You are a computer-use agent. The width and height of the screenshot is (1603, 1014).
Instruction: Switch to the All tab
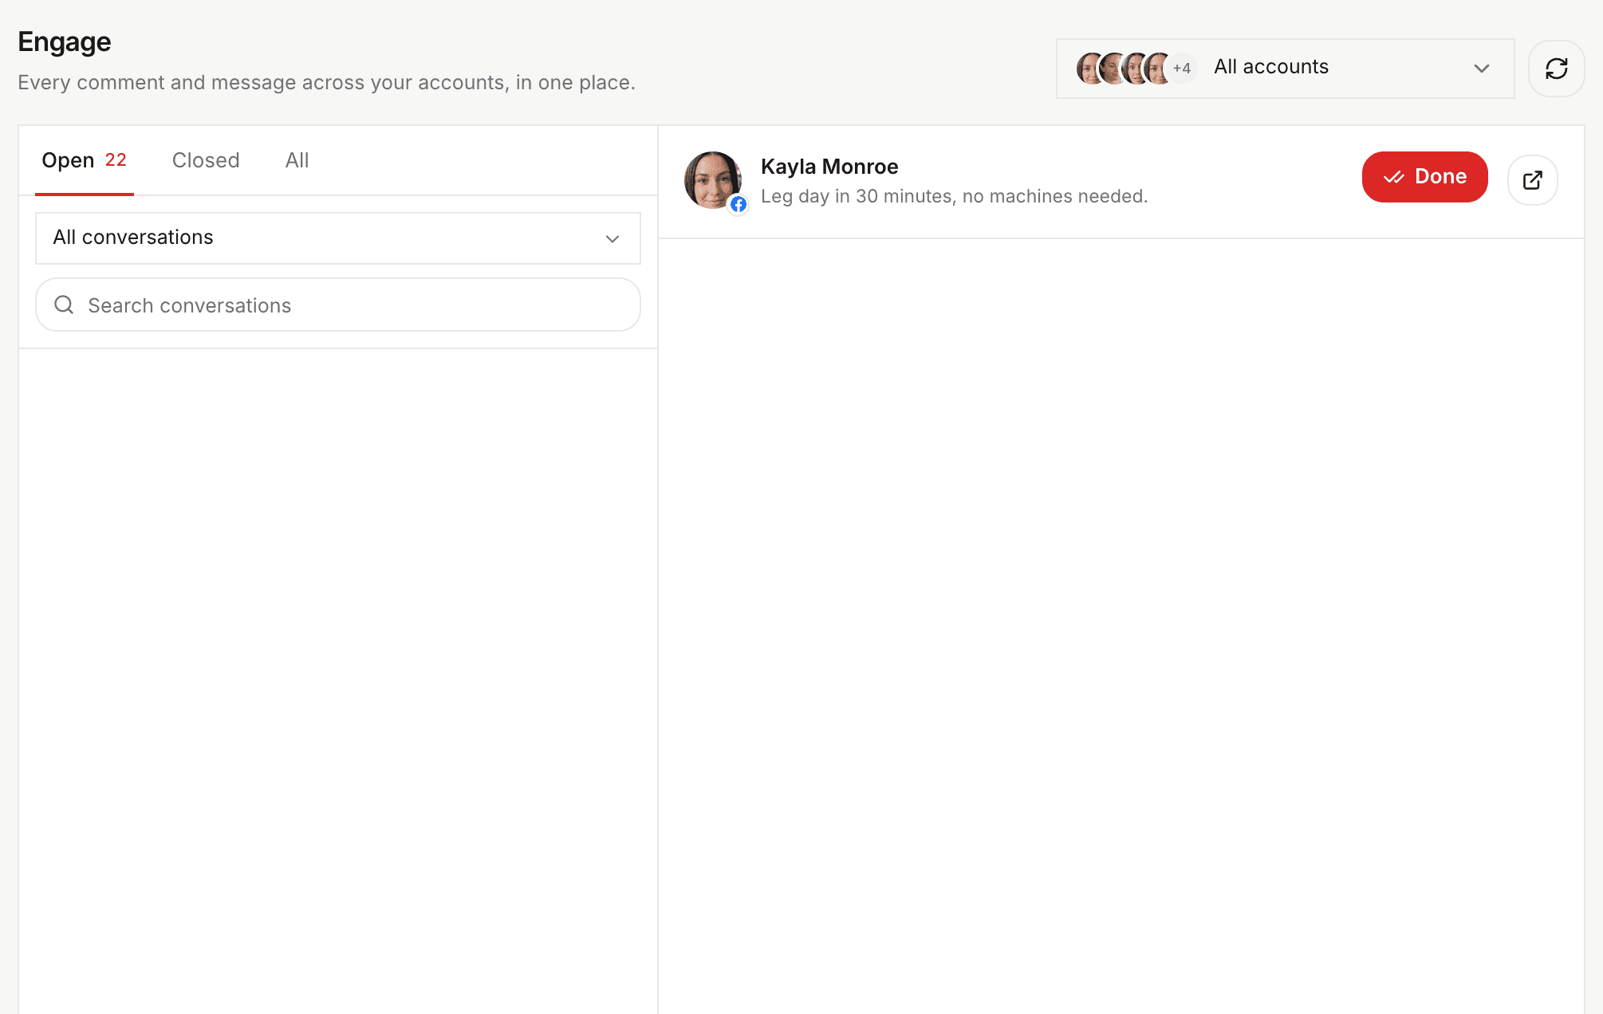point(297,160)
